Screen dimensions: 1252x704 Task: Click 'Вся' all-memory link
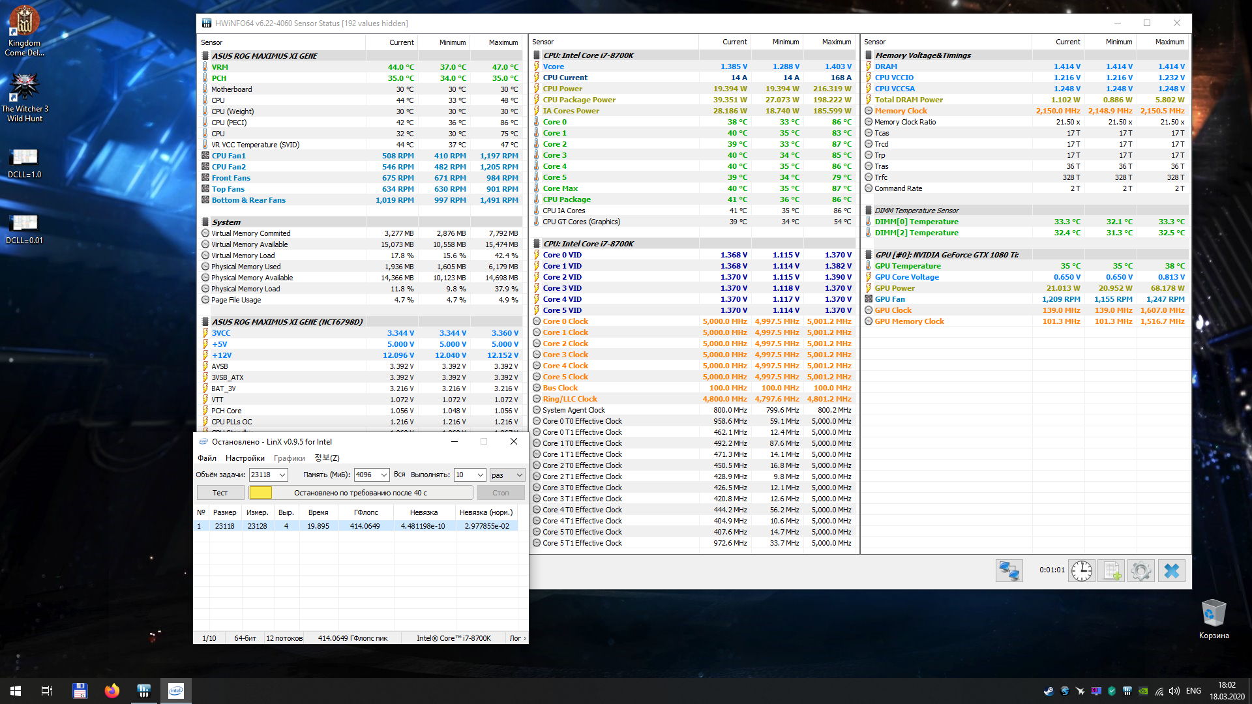coord(399,475)
